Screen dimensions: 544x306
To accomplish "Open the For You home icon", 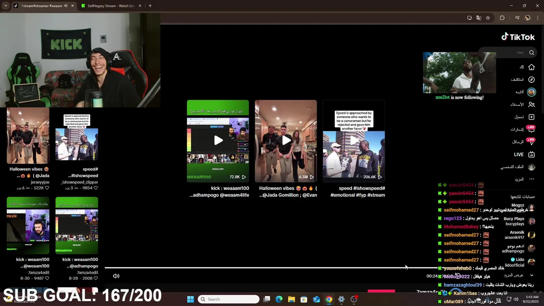I will pos(531,67).
